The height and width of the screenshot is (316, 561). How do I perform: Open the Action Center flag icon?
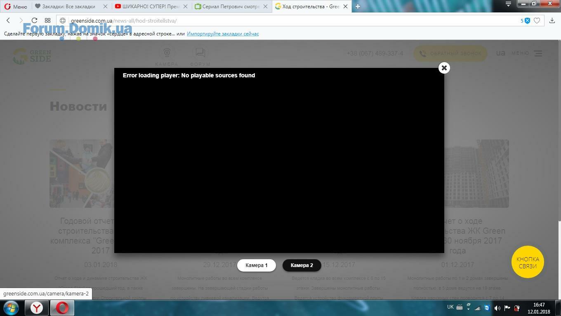click(x=507, y=308)
